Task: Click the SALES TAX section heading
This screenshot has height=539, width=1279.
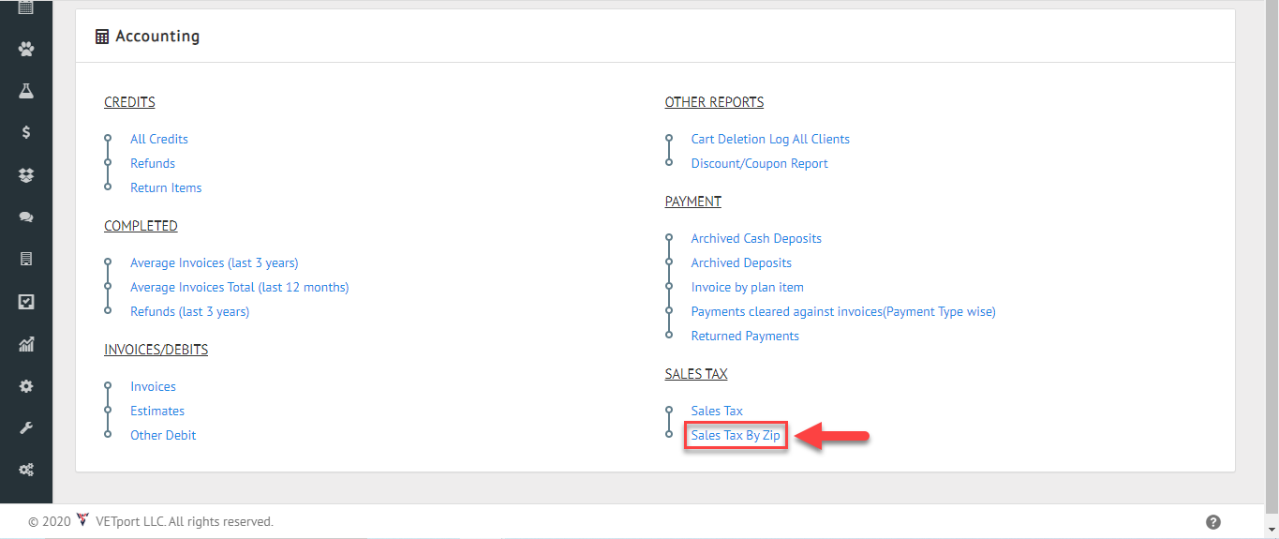Action: pos(696,374)
